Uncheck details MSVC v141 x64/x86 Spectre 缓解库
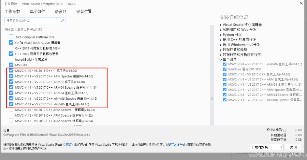This screenshot has width=307, height=160. (225, 100)
